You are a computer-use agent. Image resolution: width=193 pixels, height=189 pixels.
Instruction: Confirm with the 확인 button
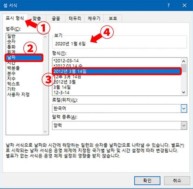(147, 180)
